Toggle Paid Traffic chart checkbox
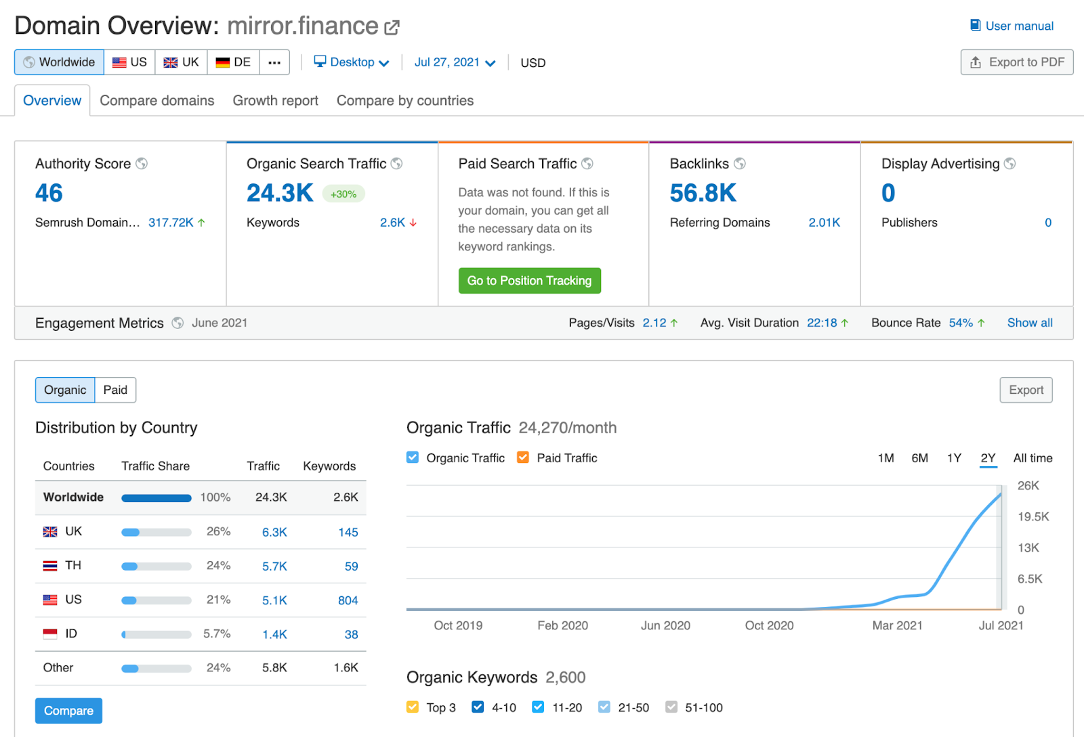 coord(523,457)
